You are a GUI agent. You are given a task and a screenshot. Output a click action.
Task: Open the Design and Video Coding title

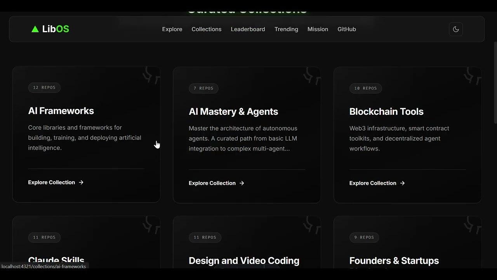click(244, 261)
